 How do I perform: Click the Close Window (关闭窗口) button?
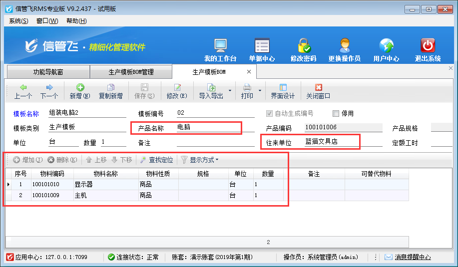click(318, 91)
